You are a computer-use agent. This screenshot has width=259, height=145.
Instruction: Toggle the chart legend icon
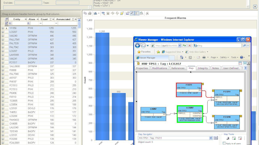coord(137,13)
